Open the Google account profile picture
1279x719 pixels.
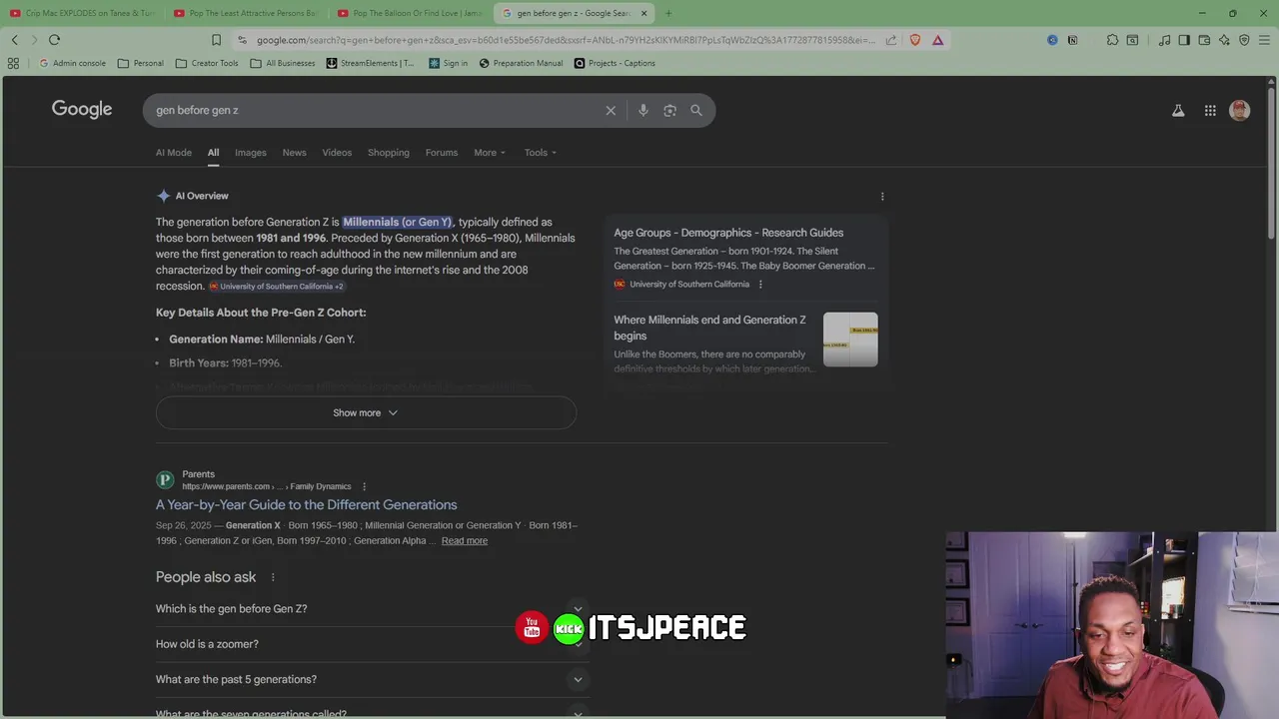click(1240, 111)
